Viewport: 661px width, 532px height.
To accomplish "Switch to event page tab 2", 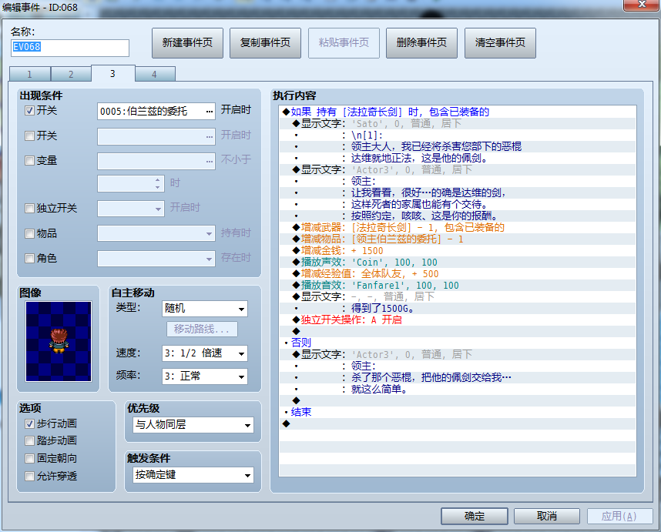I will (71, 74).
